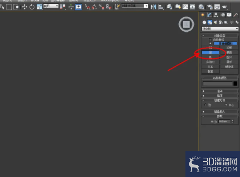Switch to the Motion command panel tab
The width and height of the screenshot is (240, 177).
pyautogui.click(x=223, y=15)
